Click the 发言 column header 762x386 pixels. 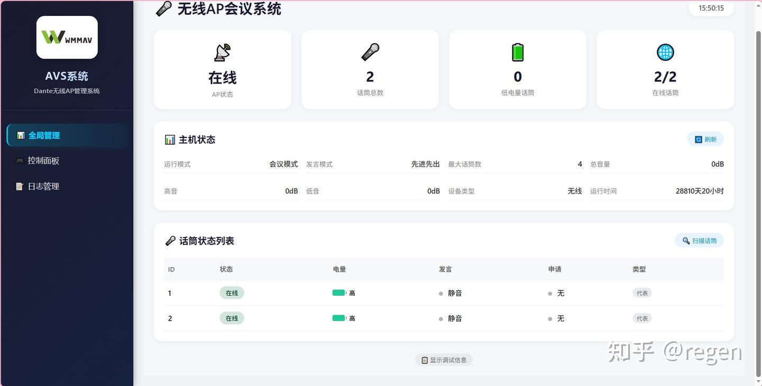click(446, 269)
